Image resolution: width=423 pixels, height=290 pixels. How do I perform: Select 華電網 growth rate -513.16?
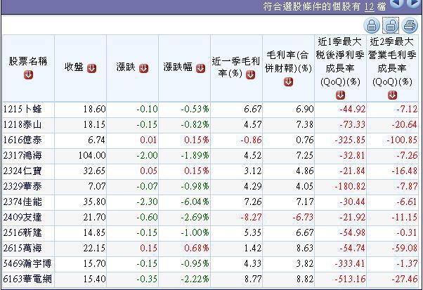[350, 279]
